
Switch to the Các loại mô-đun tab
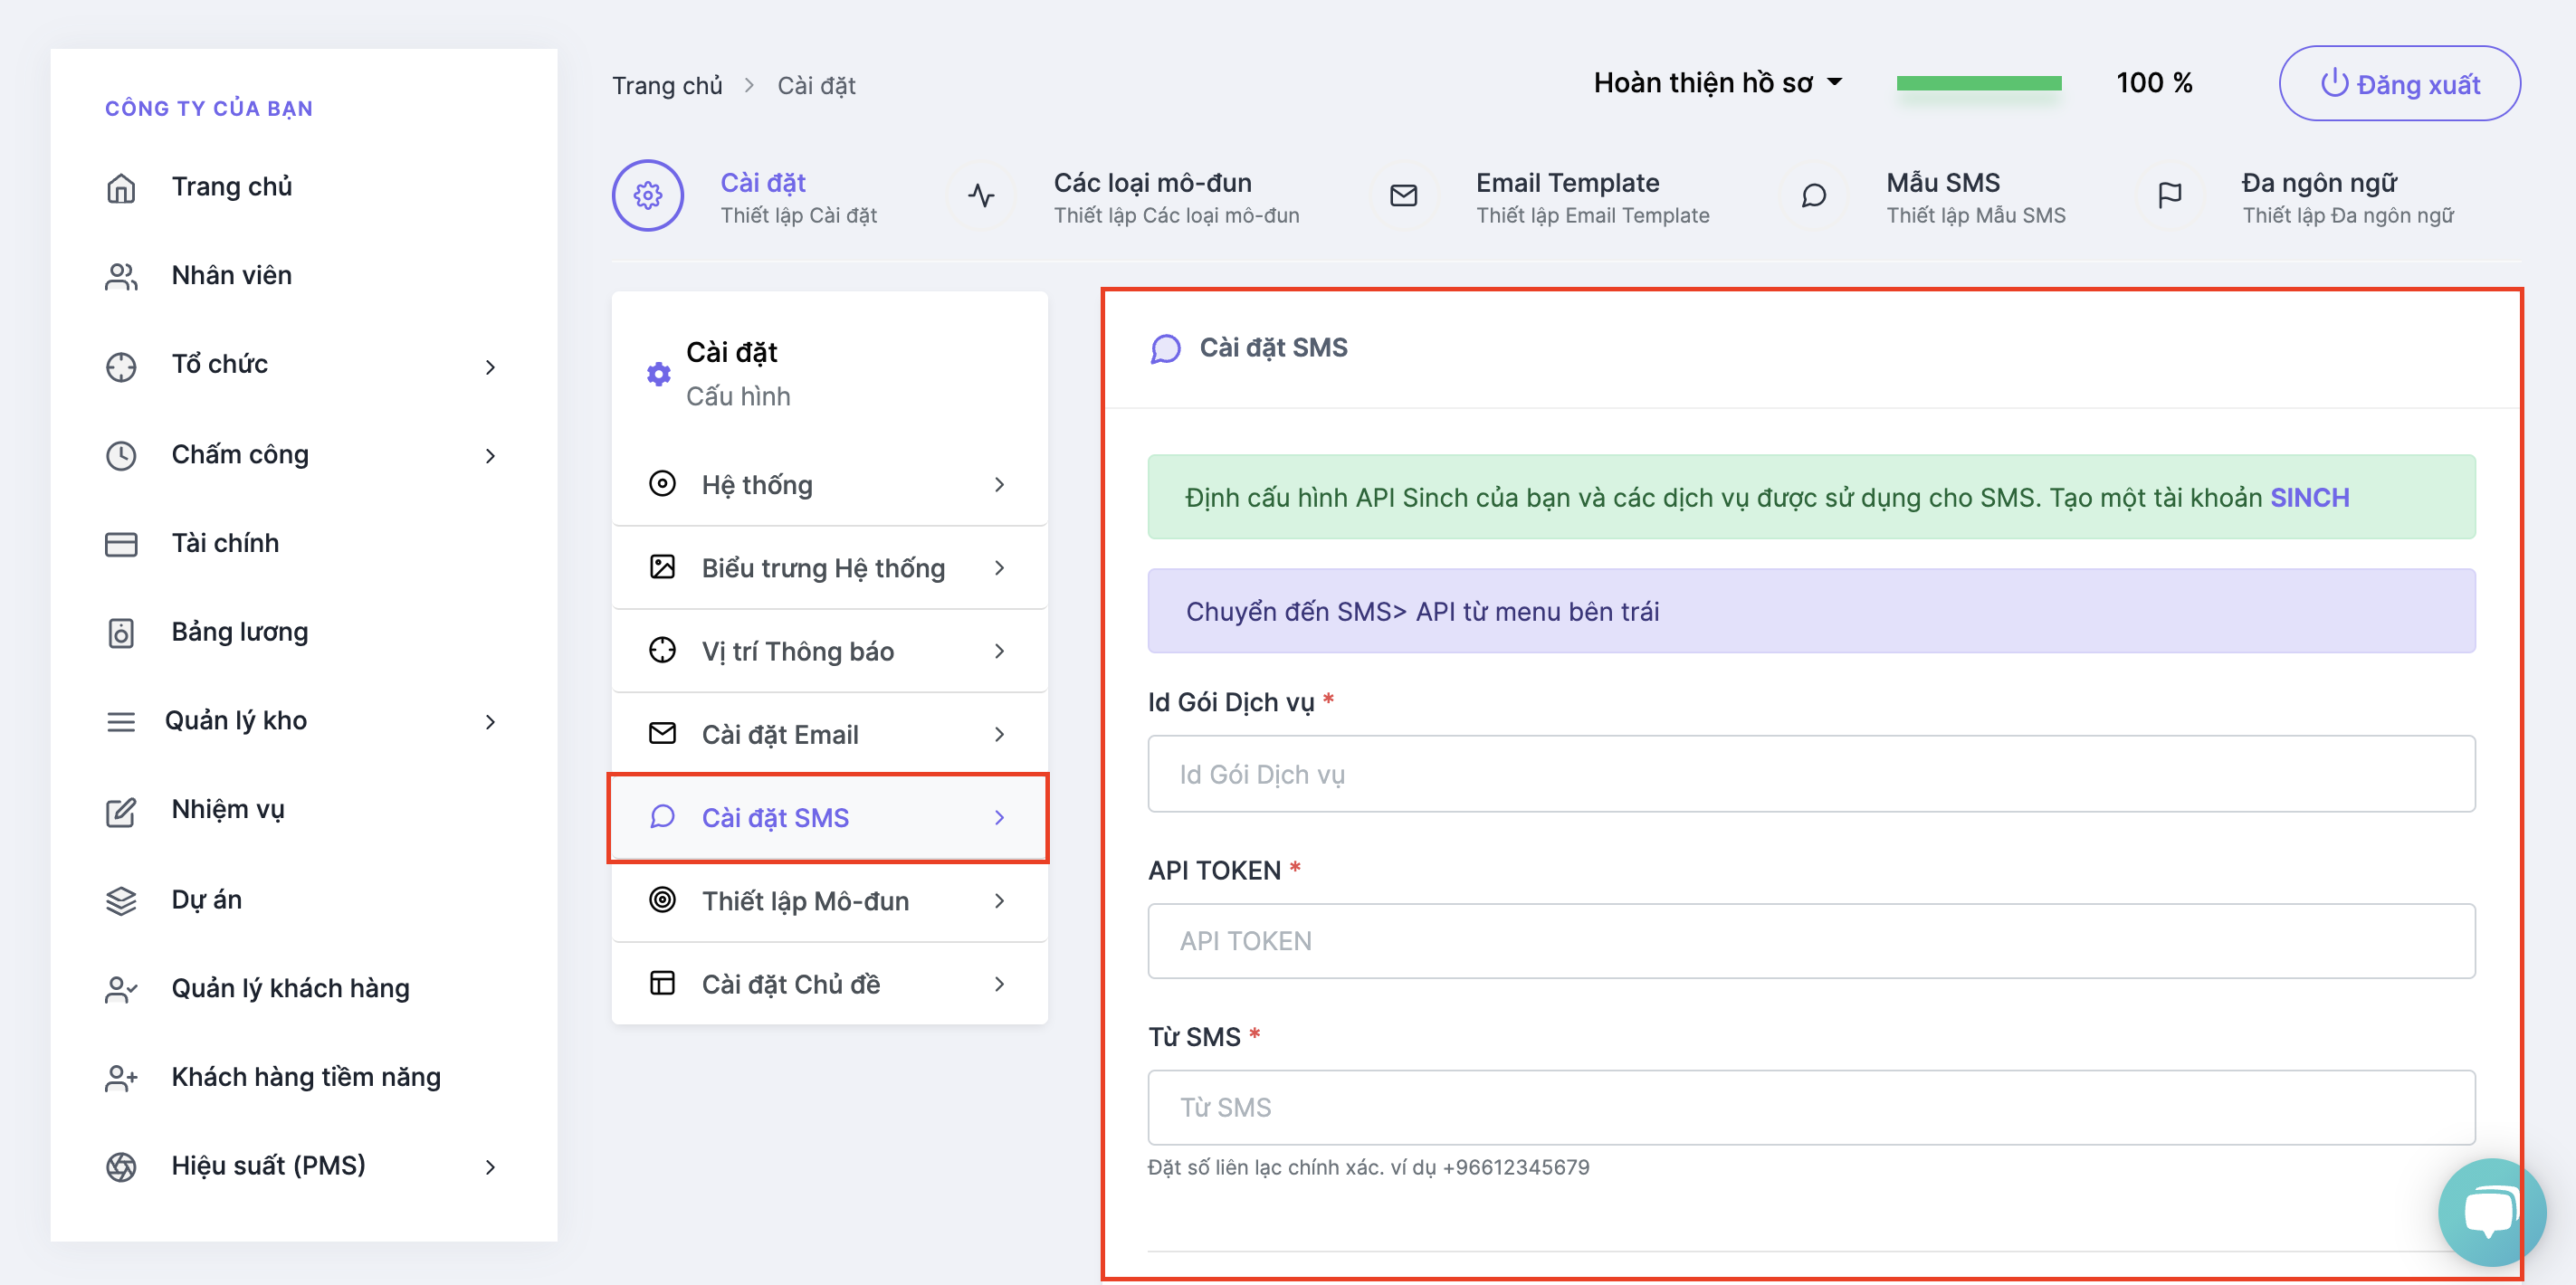point(1176,198)
